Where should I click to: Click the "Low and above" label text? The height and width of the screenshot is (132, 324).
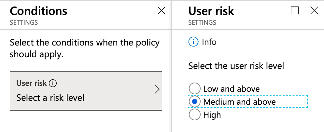(x=232, y=89)
